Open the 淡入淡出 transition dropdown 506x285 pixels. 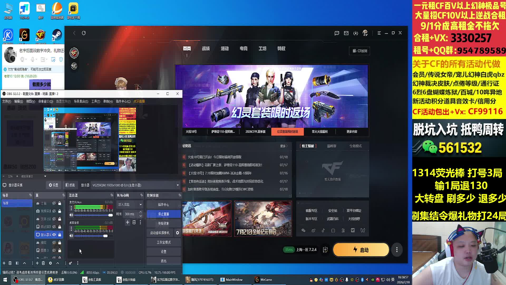point(130,205)
